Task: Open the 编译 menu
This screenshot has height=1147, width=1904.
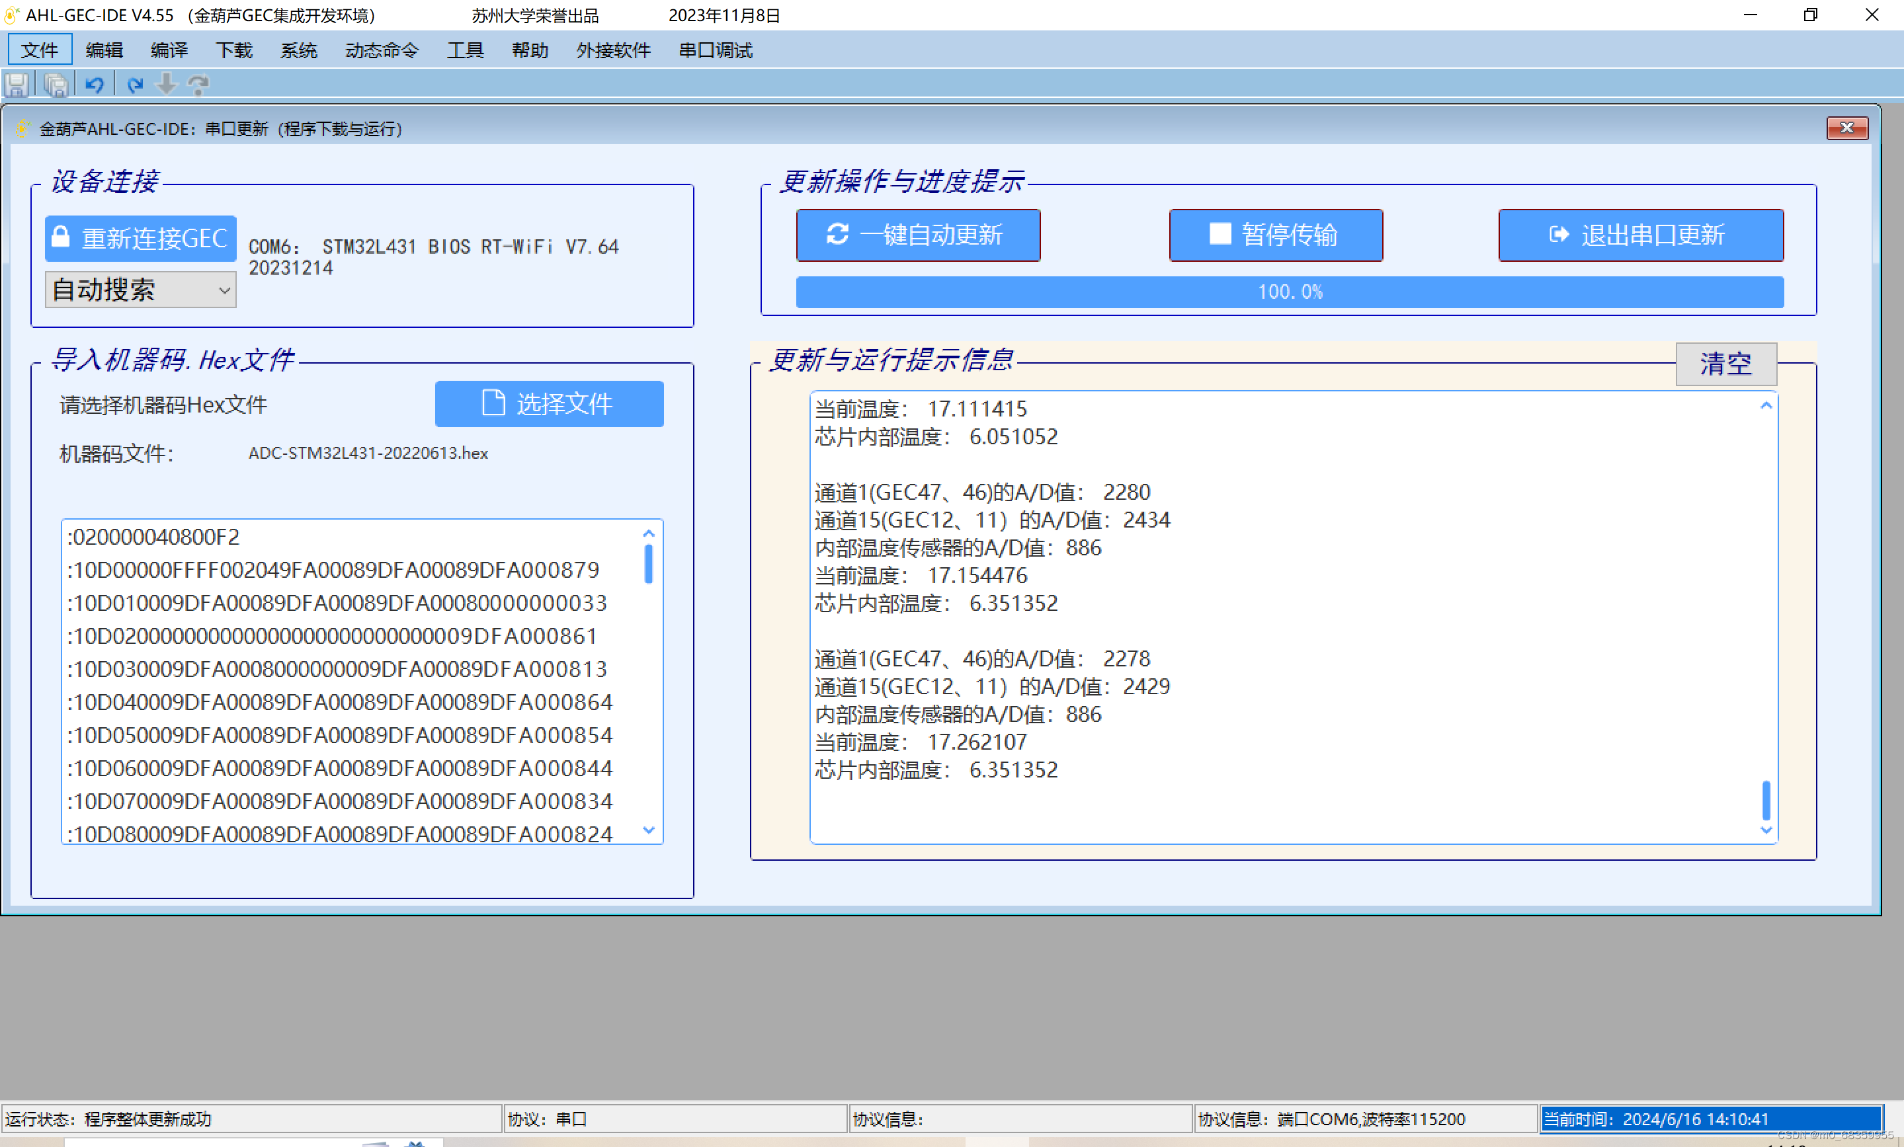Action: (169, 50)
